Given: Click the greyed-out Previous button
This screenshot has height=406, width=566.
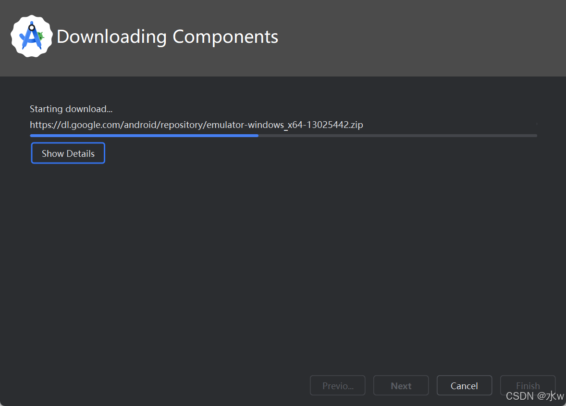Looking at the screenshot, I should (x=337, y=385).
